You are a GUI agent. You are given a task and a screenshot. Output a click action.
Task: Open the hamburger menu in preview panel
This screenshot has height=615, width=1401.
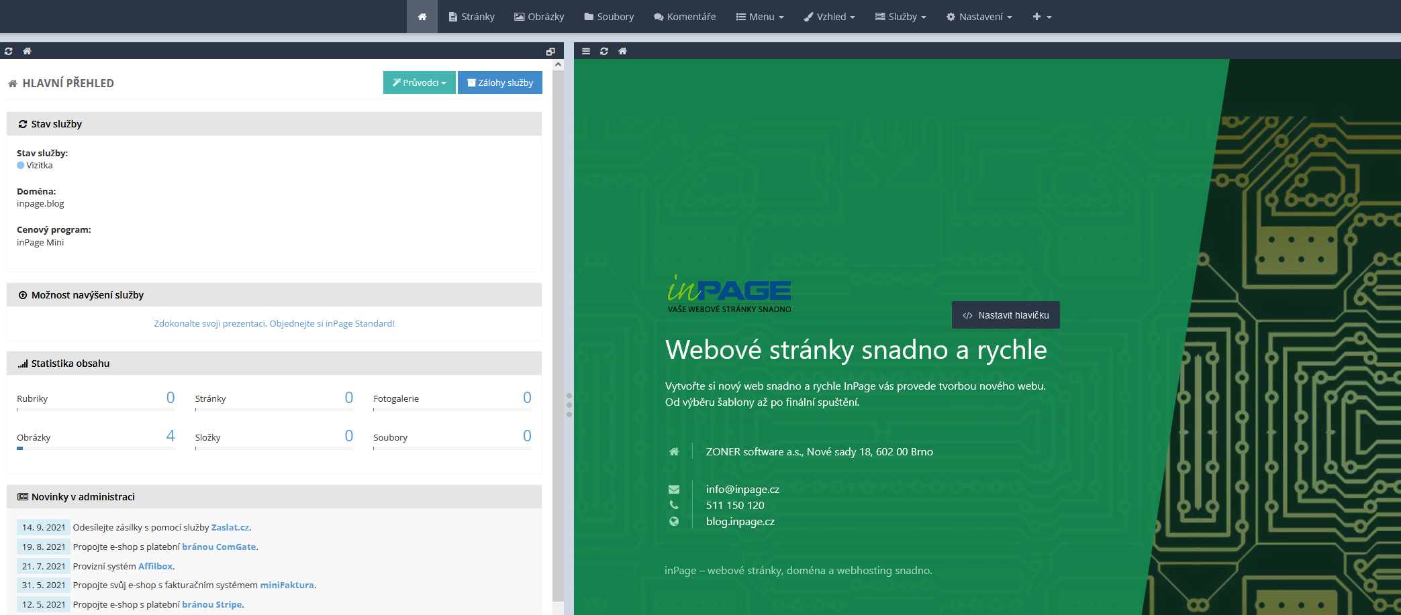(x=586, y=51)
